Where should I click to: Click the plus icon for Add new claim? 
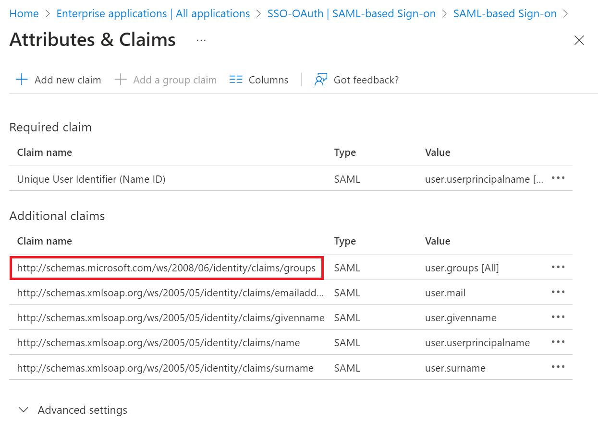point(22,80)
